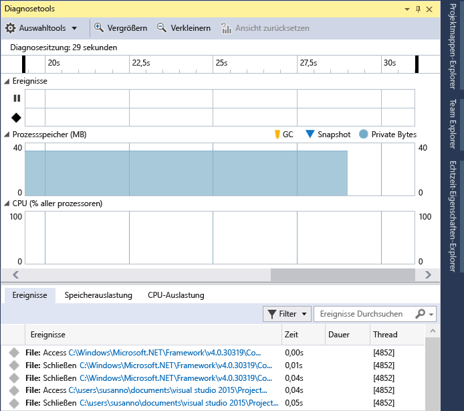Open the Echtzeit-Eigenschaften-Explorer side tab

(x=453, y=217)
